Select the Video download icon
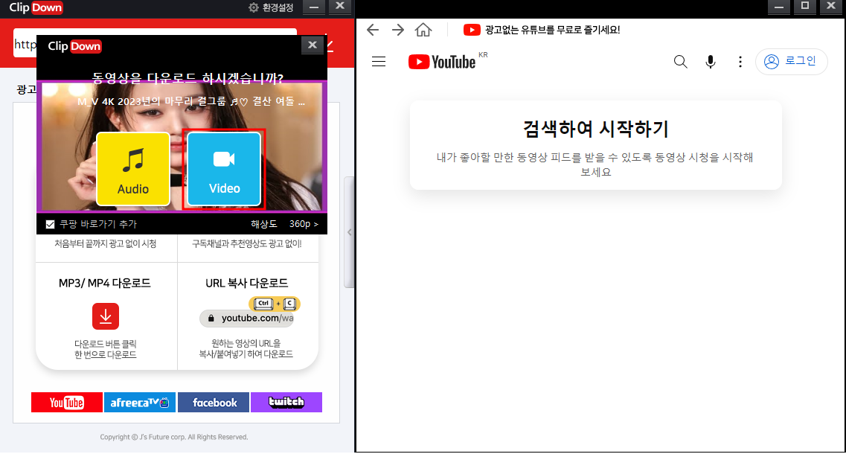The image size is (846, 454). [223, 169]
